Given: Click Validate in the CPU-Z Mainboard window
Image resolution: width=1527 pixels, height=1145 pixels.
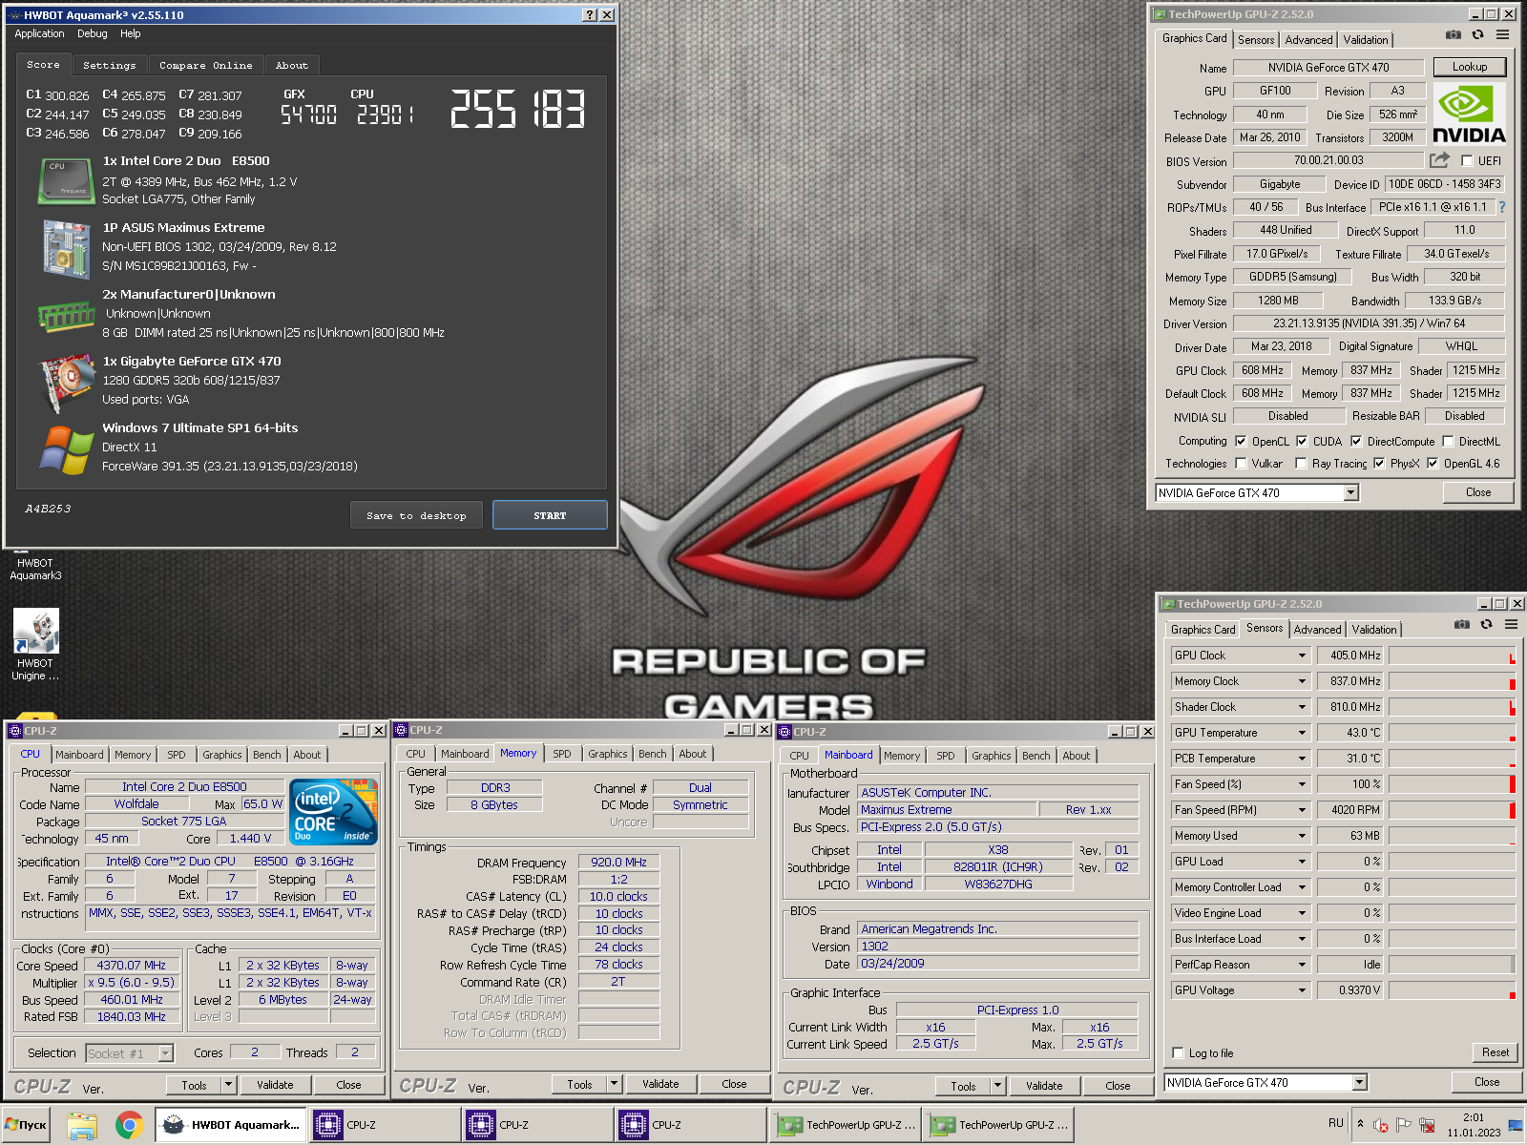Looking at the screenshot, I should tap(1044, 1086).
